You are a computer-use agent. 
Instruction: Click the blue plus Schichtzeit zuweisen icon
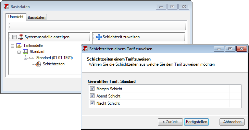[99, 37]
